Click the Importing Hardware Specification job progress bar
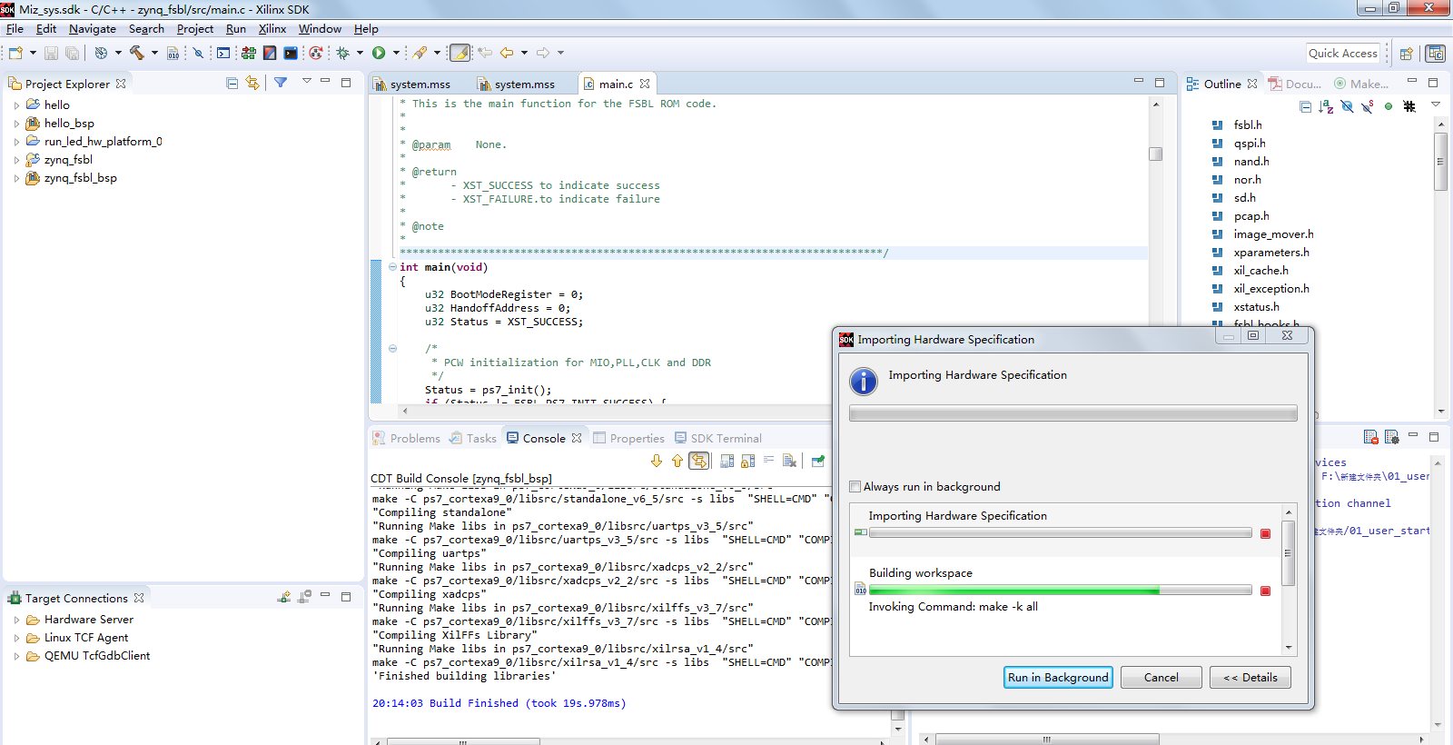The width and height of the screenshot is (1453, 745). (x=1060, y=533)
